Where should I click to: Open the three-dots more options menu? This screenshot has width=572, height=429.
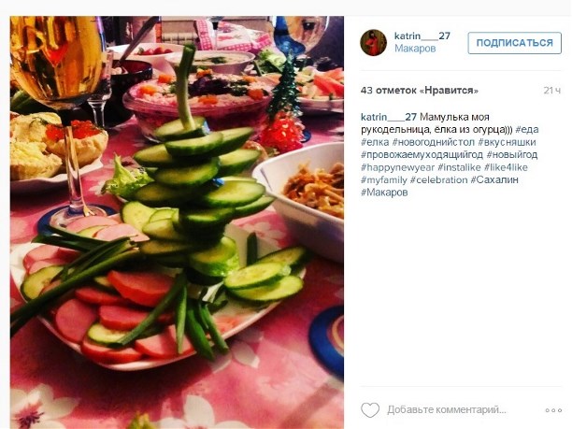point(553,410)
